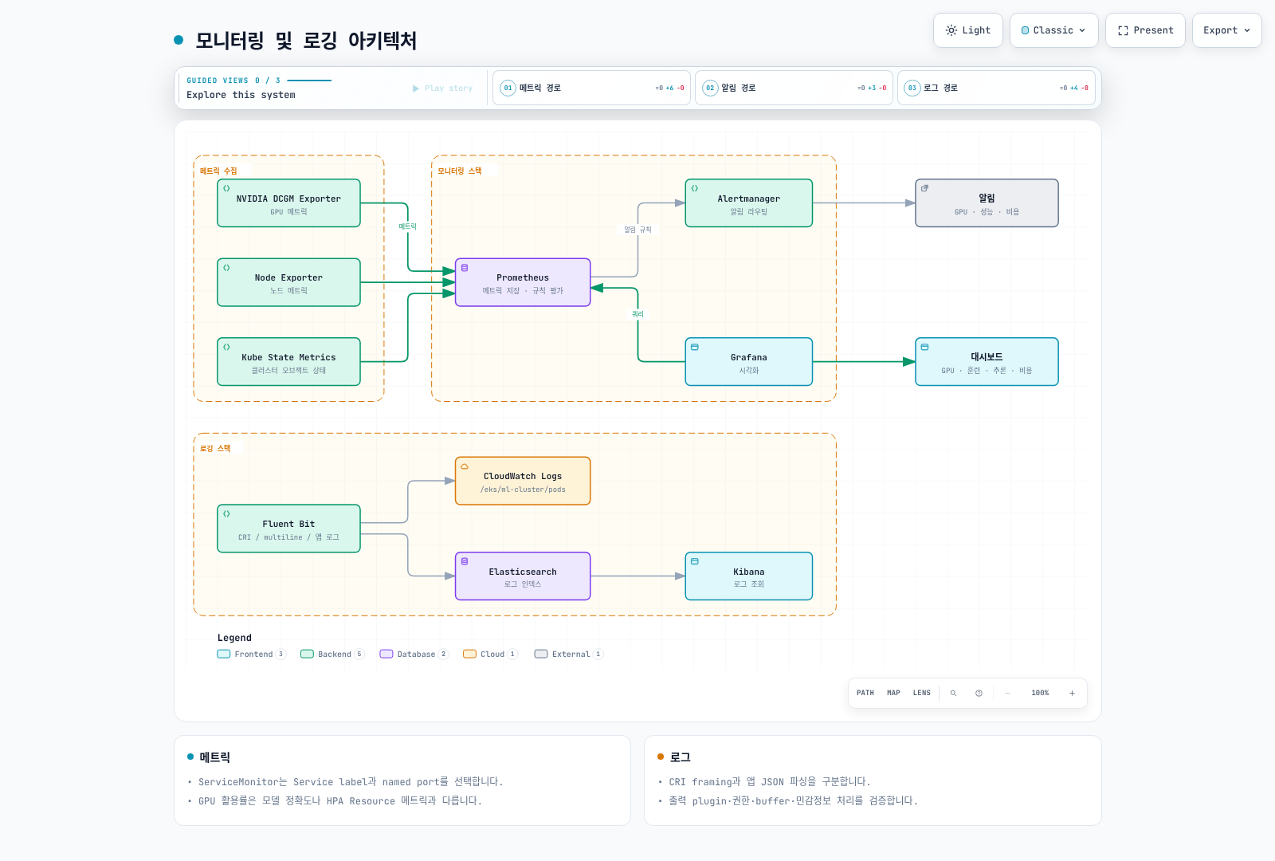Click the 모니터링 스택 group label
Viewport: 1275px width, 861px height.
[x=460, y=171]
